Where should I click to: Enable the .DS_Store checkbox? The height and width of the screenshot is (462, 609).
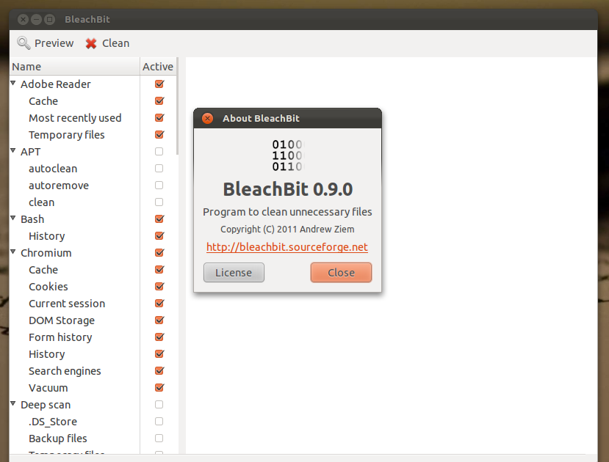click(x=159, y=421)
